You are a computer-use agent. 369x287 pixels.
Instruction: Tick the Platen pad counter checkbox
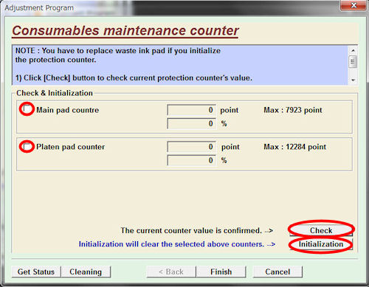coord(27,147)
